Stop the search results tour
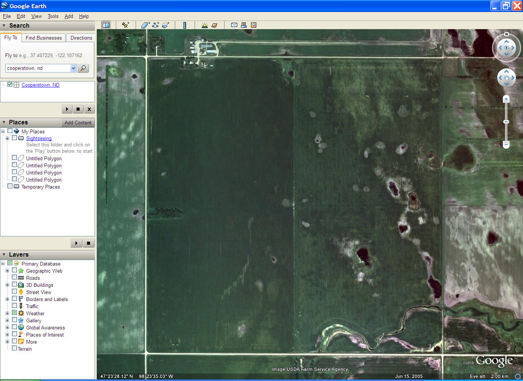This screenshot has height=381, width=523. (x=78, y=109)
